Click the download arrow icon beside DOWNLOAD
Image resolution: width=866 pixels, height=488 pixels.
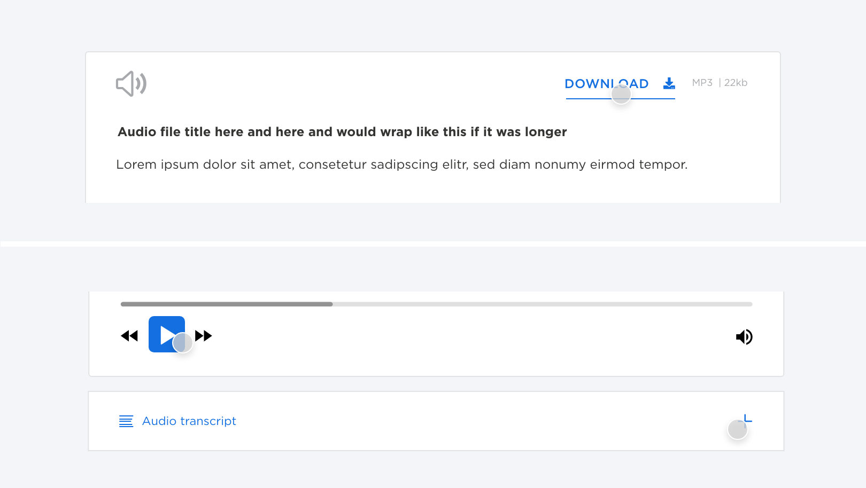coord(668,83)
